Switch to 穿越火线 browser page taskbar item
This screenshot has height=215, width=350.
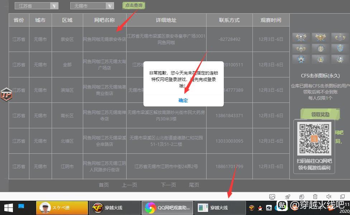[x=220, y=208]
